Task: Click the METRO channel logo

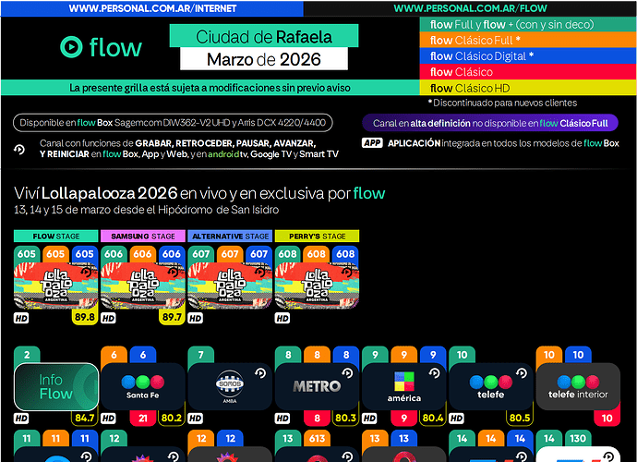Action: click(317, 386)
